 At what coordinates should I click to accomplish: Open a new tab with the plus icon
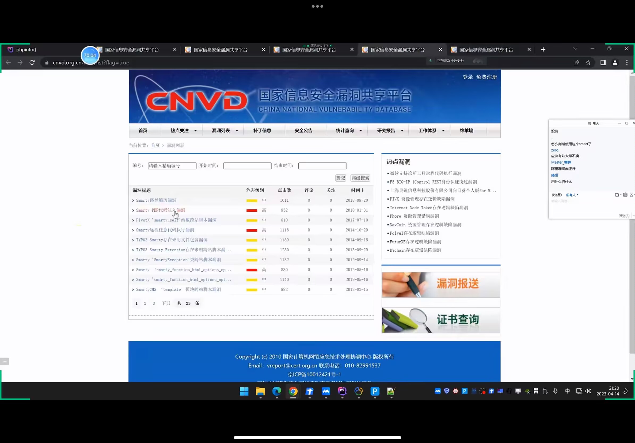(x=543, y=49)
